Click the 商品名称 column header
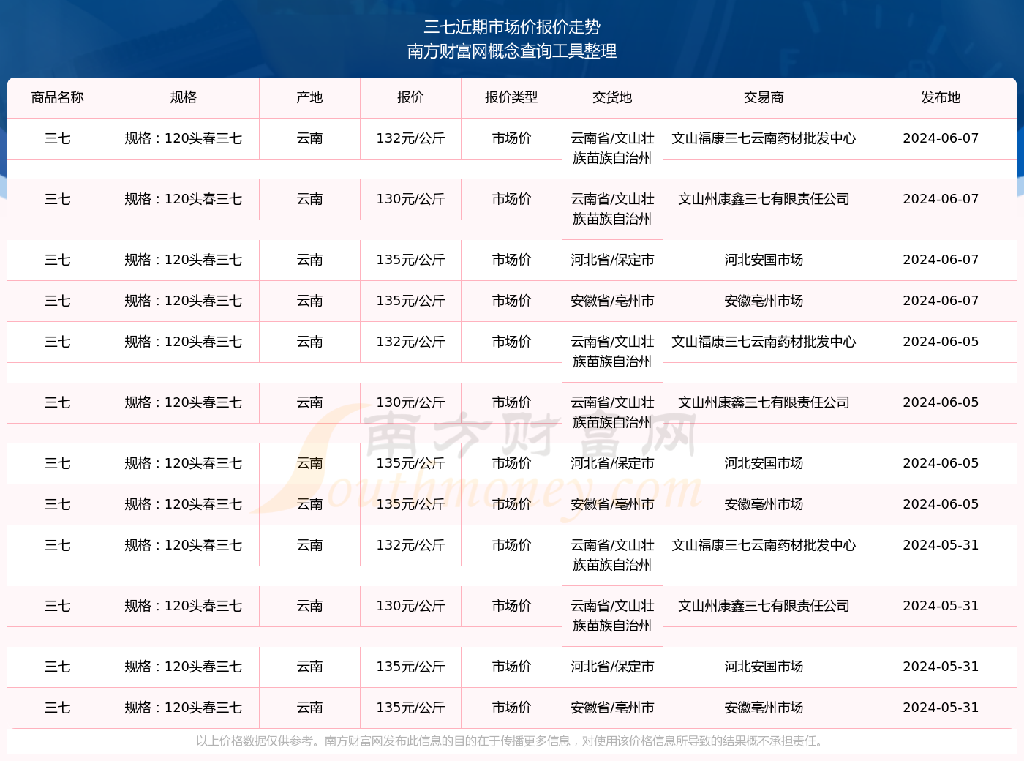 click(58, 97)
